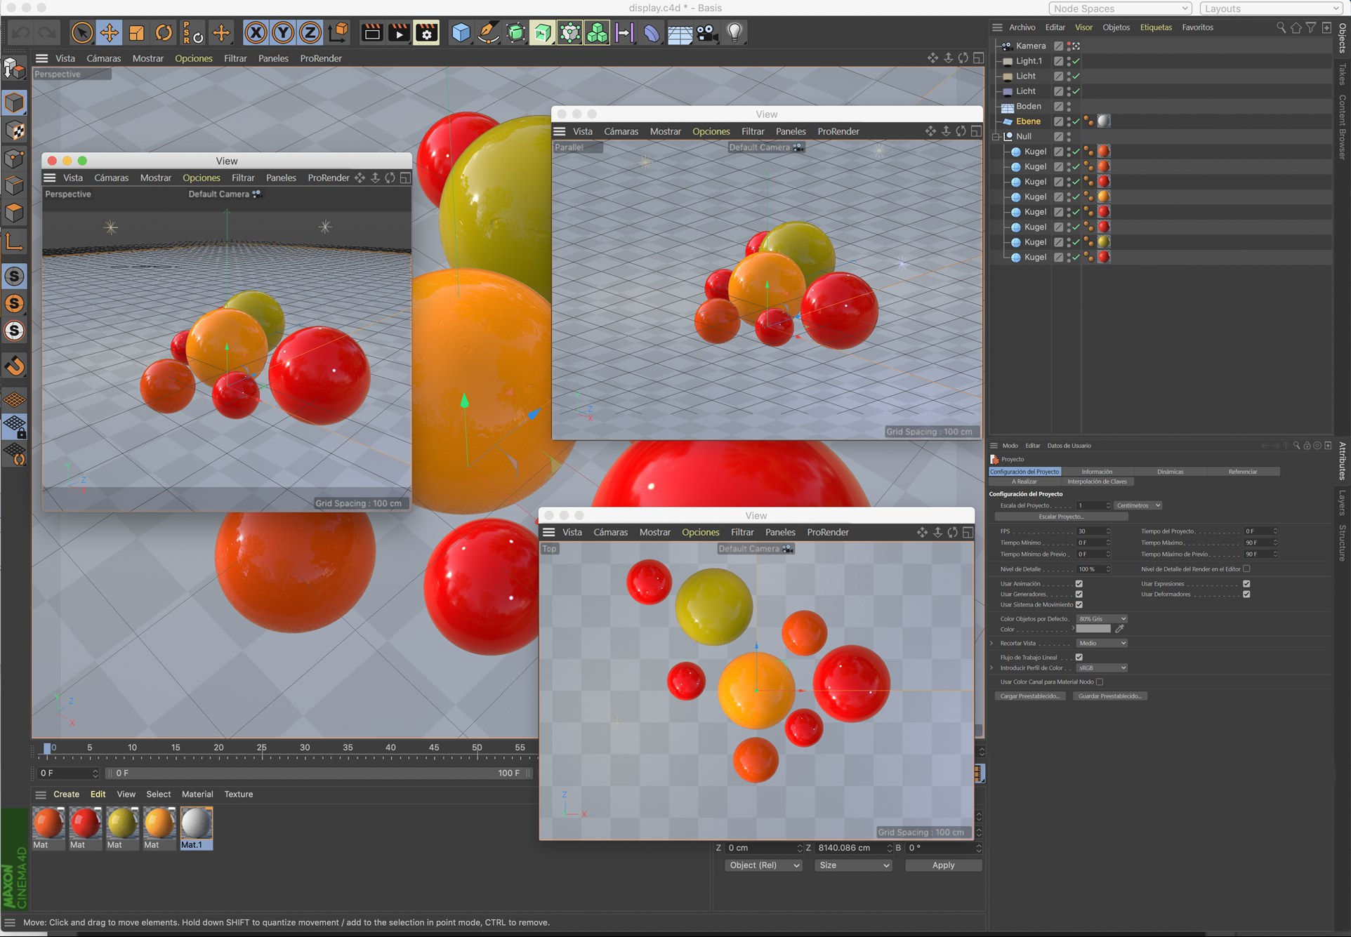This screenshot has height=937, width=1351.
Task: Enable Nivel de Detalle del Render checkbox
Action: [x=1246, y=569]
